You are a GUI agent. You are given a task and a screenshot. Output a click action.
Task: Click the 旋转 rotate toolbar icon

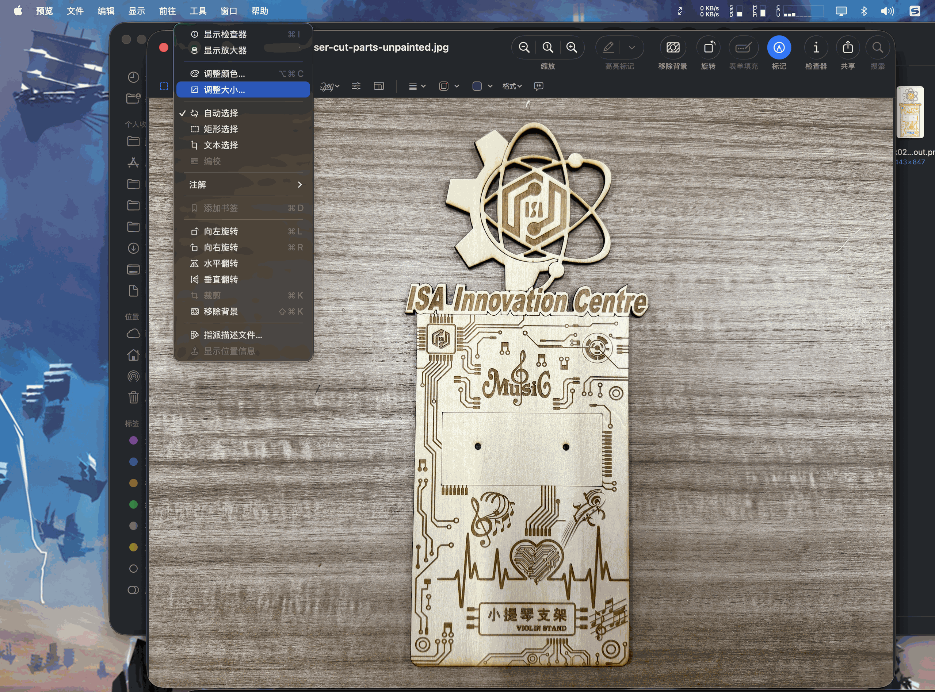point(708,47)
